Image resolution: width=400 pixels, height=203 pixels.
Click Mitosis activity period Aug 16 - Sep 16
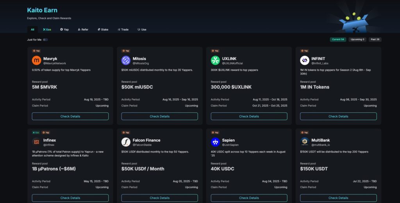pyautogui.click(x=180, y=100)
